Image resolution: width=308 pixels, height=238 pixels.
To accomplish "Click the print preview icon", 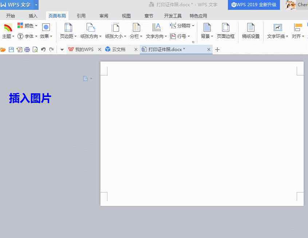I will click(x=35, y=50).
